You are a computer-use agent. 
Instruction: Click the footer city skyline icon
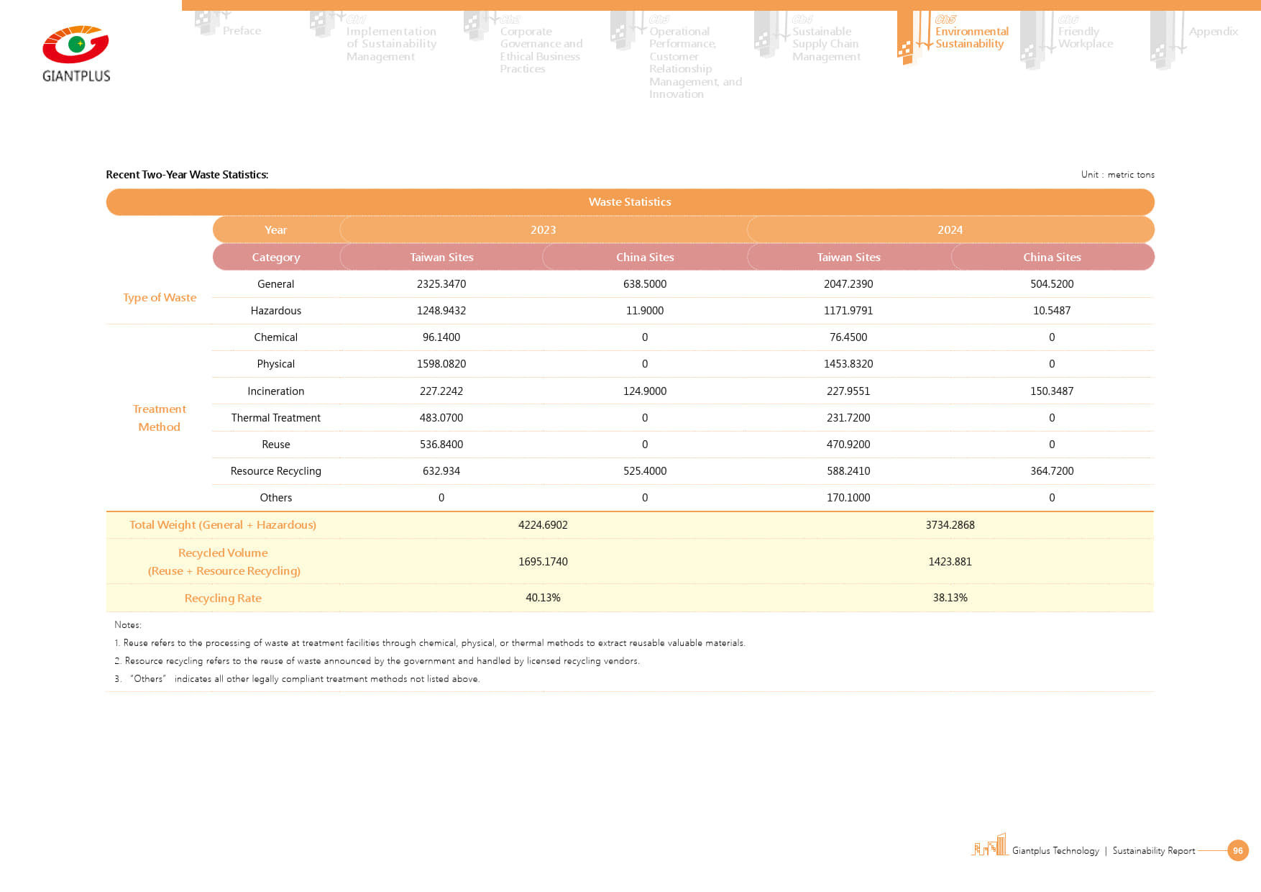990,845
